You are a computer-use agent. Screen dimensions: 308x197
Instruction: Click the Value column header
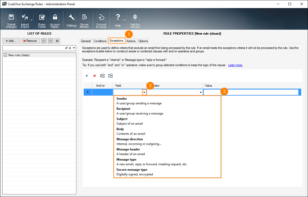pos(252,86)
